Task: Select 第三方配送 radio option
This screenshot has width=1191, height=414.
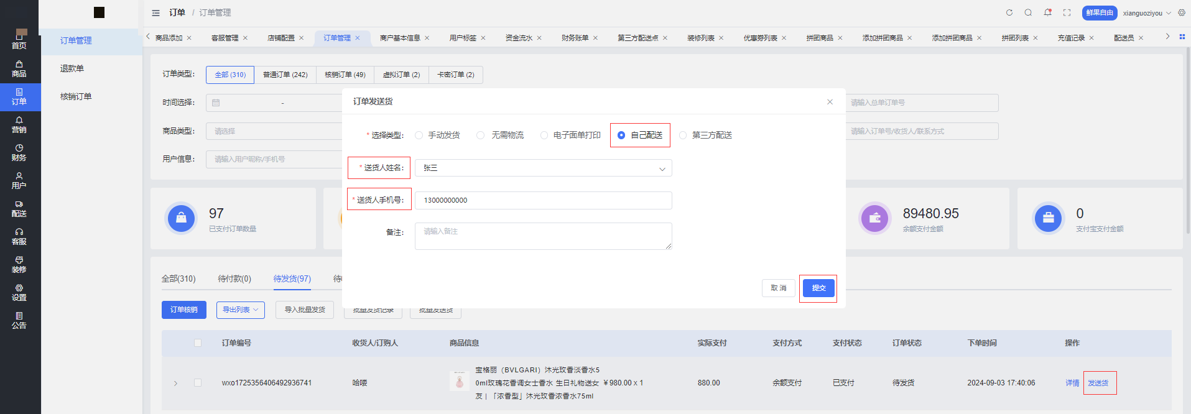Action: point(705,135)
